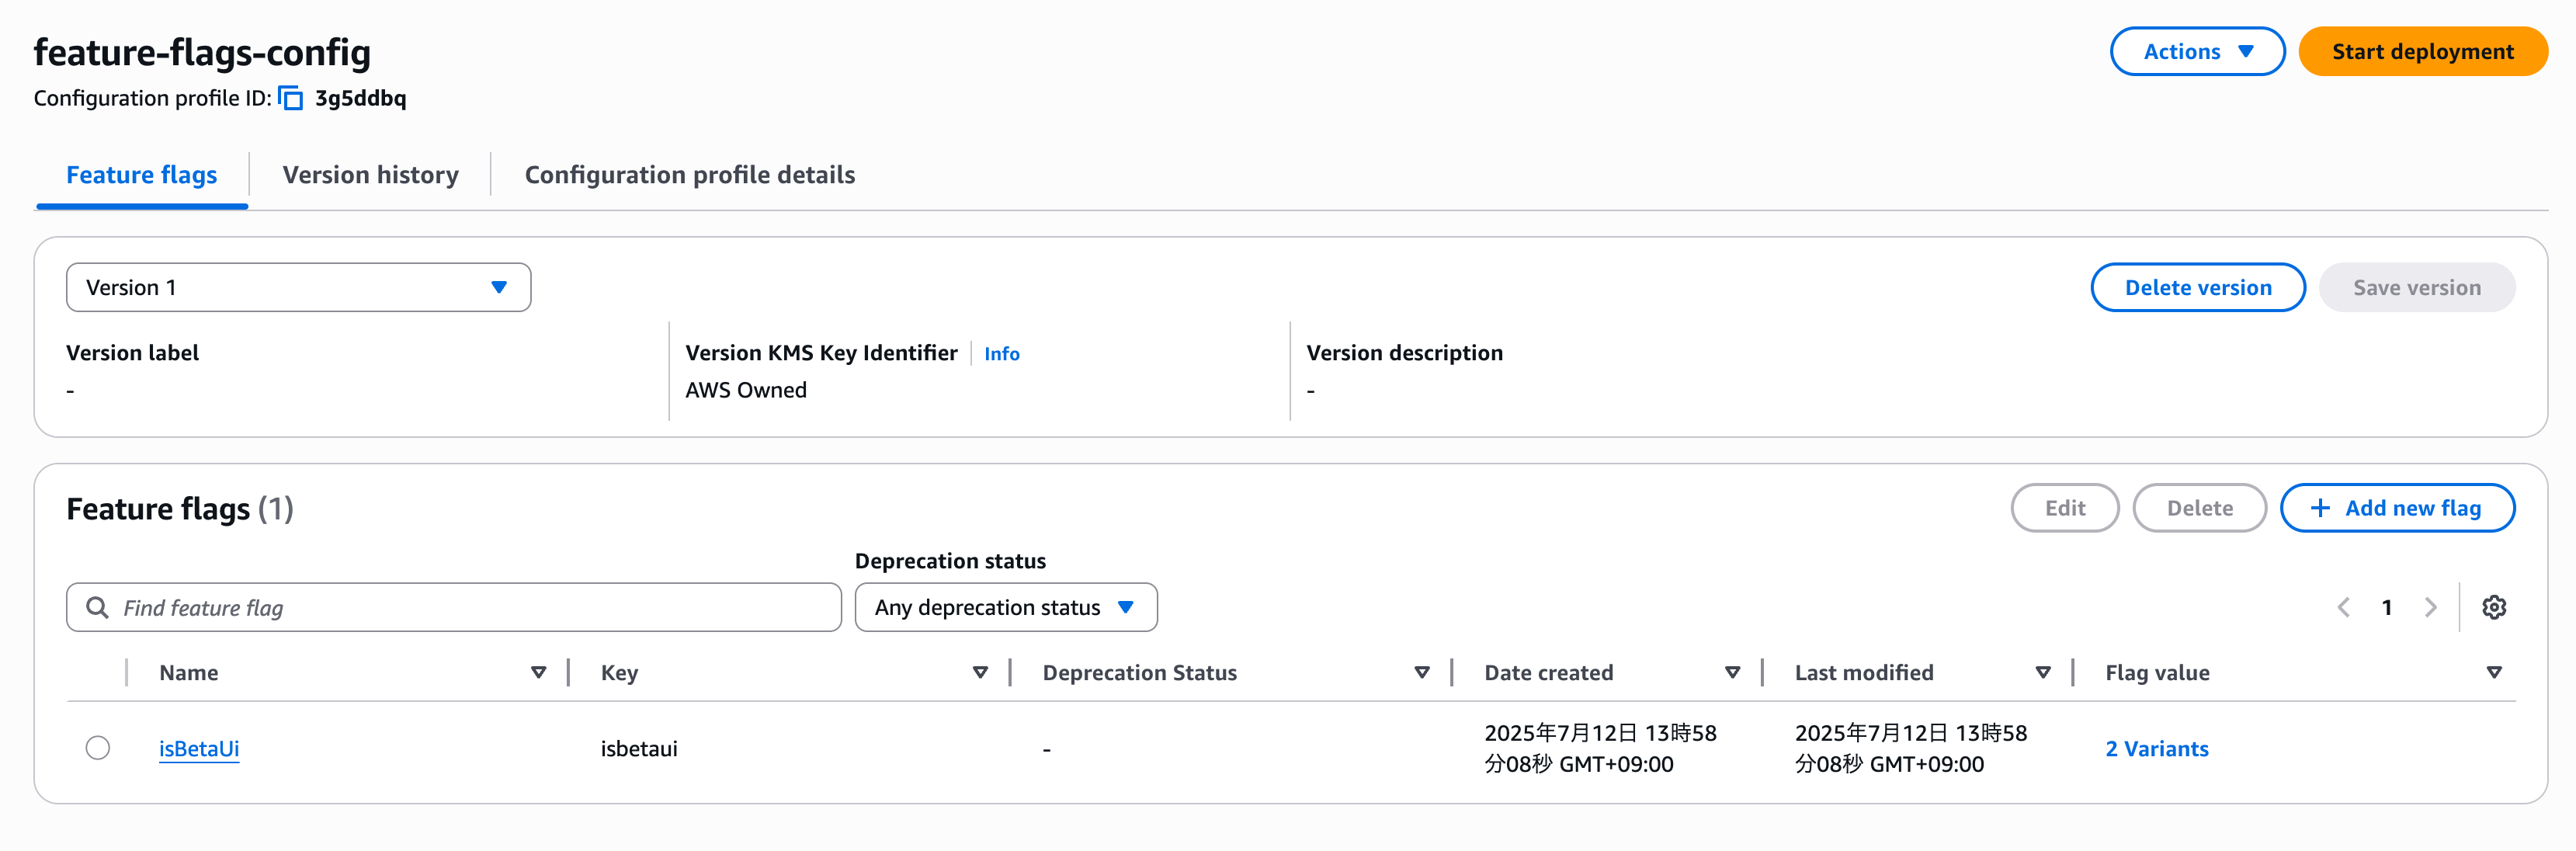The image size is (2576, 851).
Task: Sort by Deprecation Status column arrow
Action: 1421,673
